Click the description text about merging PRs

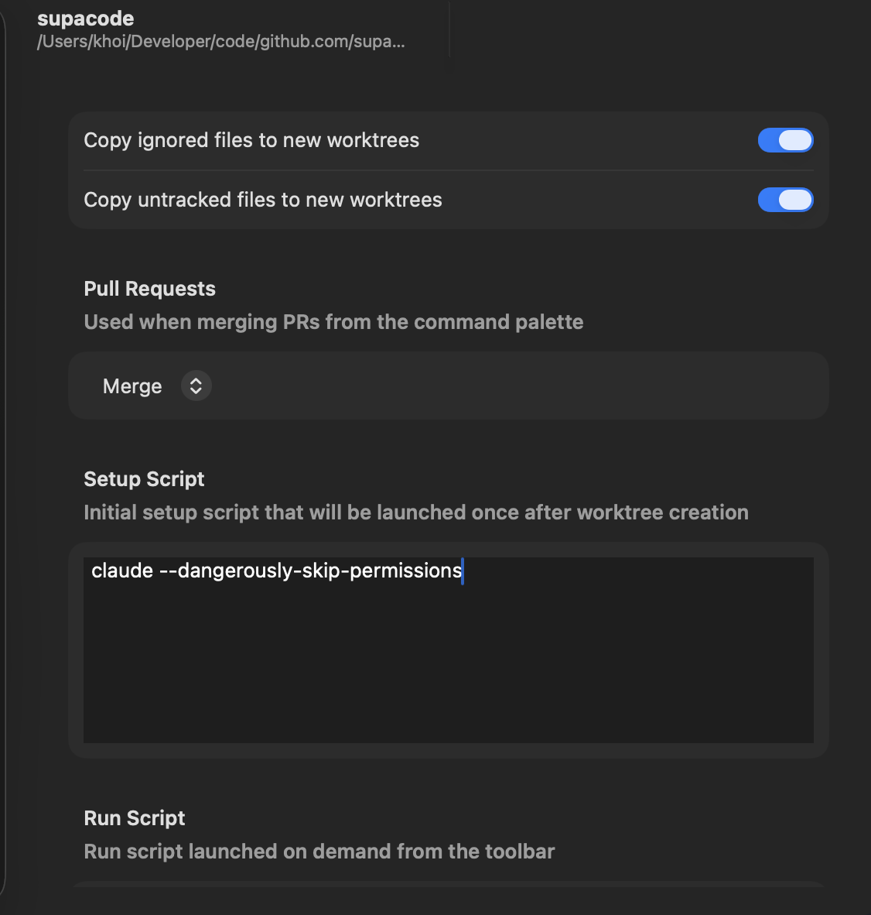(x=333, y=322)
